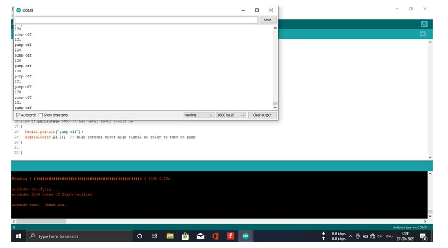Toggle the Autoscroll checkbox
Image resolution: width=448 pixels, height=248 pixels.
pos(18,115)
